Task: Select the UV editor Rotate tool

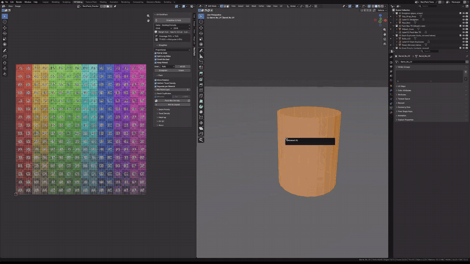Action: [x=4, y=34]
